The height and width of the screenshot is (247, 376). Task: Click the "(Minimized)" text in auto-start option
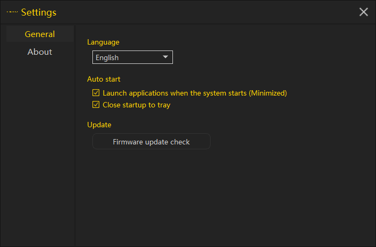coord(267,93)
